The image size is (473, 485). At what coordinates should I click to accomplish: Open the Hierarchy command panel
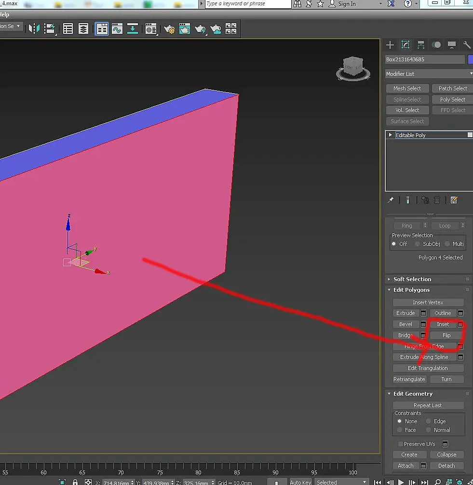[x=421, y=45]
